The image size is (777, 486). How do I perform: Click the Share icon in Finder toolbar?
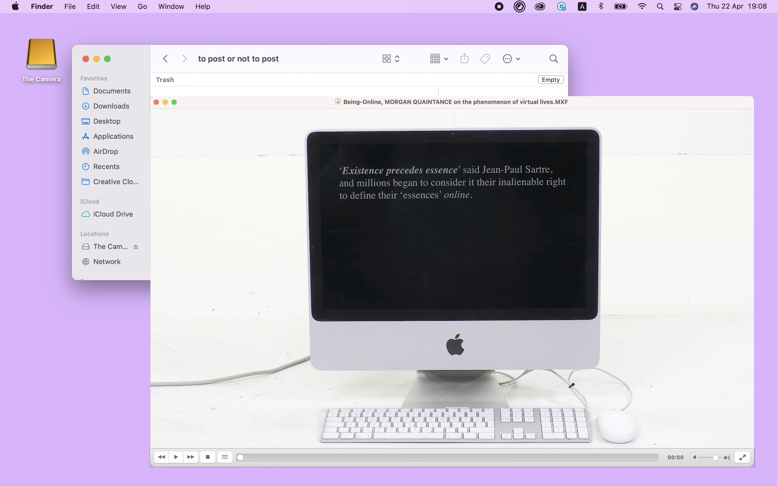[x=464, y=59]
